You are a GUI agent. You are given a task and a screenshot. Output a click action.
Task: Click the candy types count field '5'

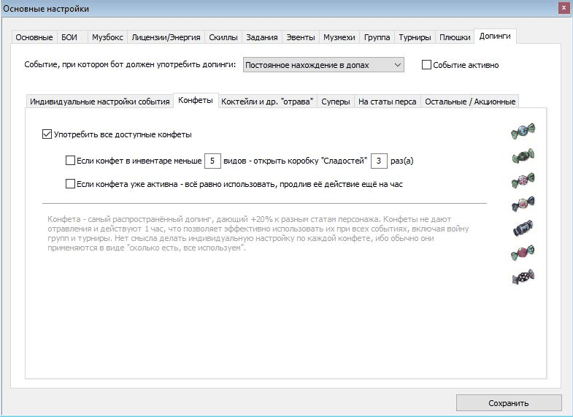(212, 161)
